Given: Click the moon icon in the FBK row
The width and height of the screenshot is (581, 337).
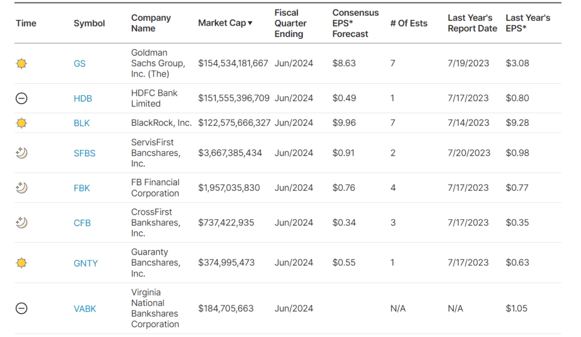Looking at the screenshot, I should [22, 187].
